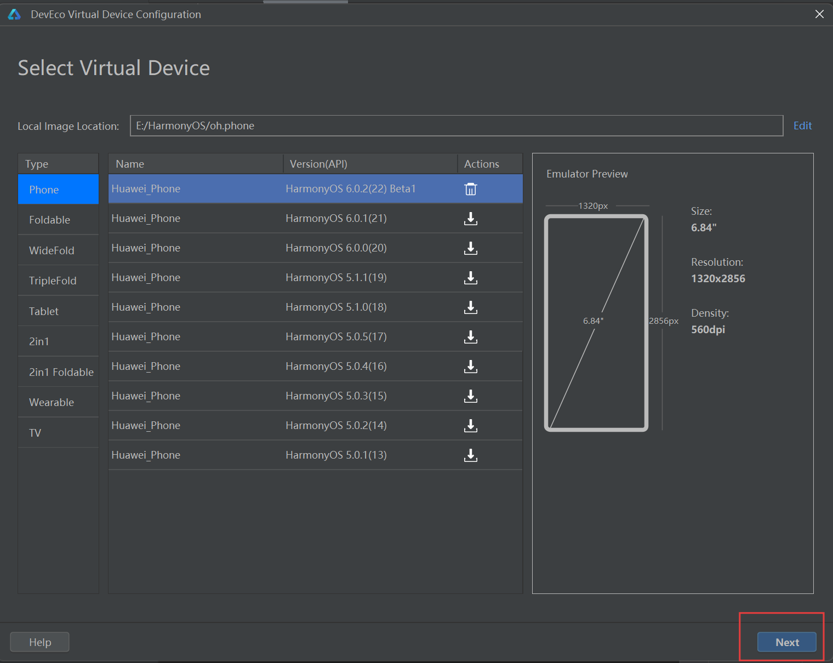Select the HarmonyOS 5.0.1(13) row
This screenshot has height=663, width=833.
coord(316,455)
